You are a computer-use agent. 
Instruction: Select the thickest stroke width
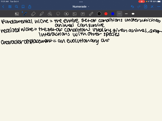(x=133, y=14)
